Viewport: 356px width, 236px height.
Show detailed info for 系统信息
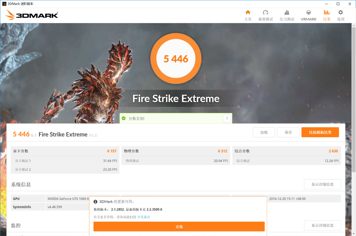[x=323, y=184]
